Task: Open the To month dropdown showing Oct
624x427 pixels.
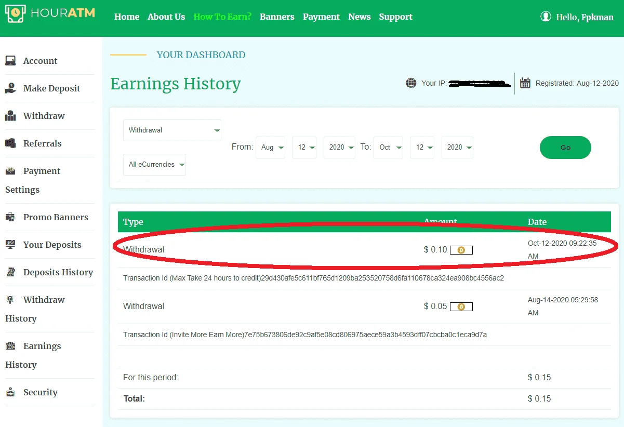Action: click(x=388, y=148)
